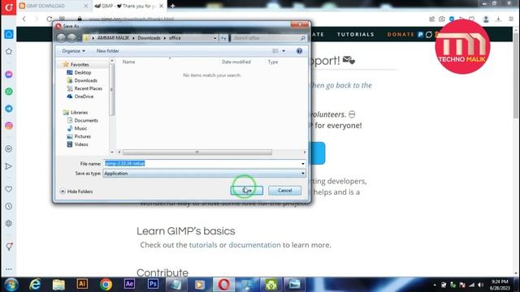
Task: Open bookmarks star in Opera sidebar
Action: pyautogui.click(x=9, y=51)
